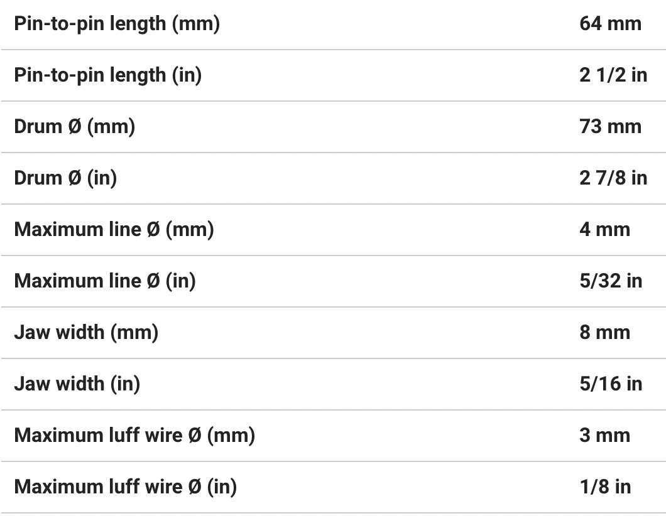Click the "Maximum line Ø (in)" label

point(105,281)
